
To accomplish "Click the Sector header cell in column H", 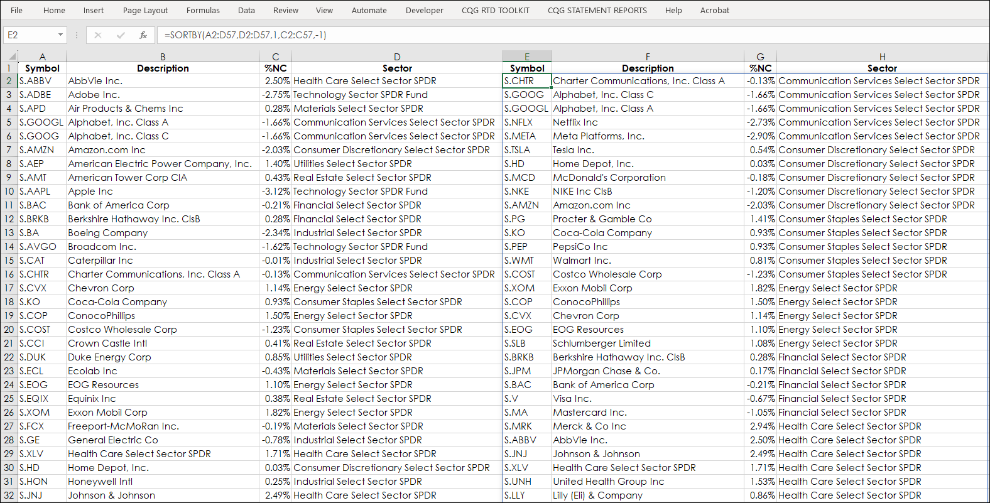I will [882, 68].
